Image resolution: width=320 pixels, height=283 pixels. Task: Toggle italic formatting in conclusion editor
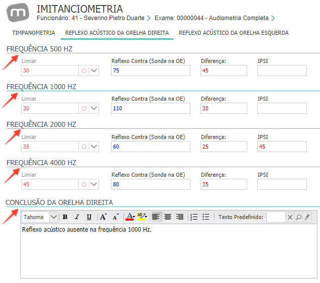[x=77, y=217]
